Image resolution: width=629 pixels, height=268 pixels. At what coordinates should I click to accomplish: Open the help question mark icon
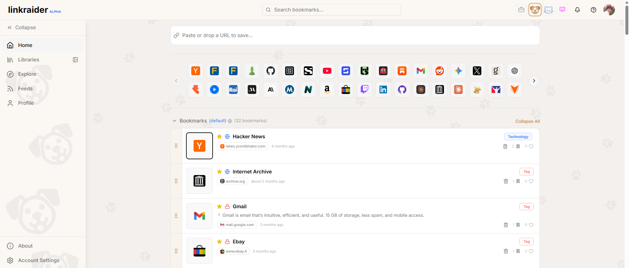coord(594,10)
